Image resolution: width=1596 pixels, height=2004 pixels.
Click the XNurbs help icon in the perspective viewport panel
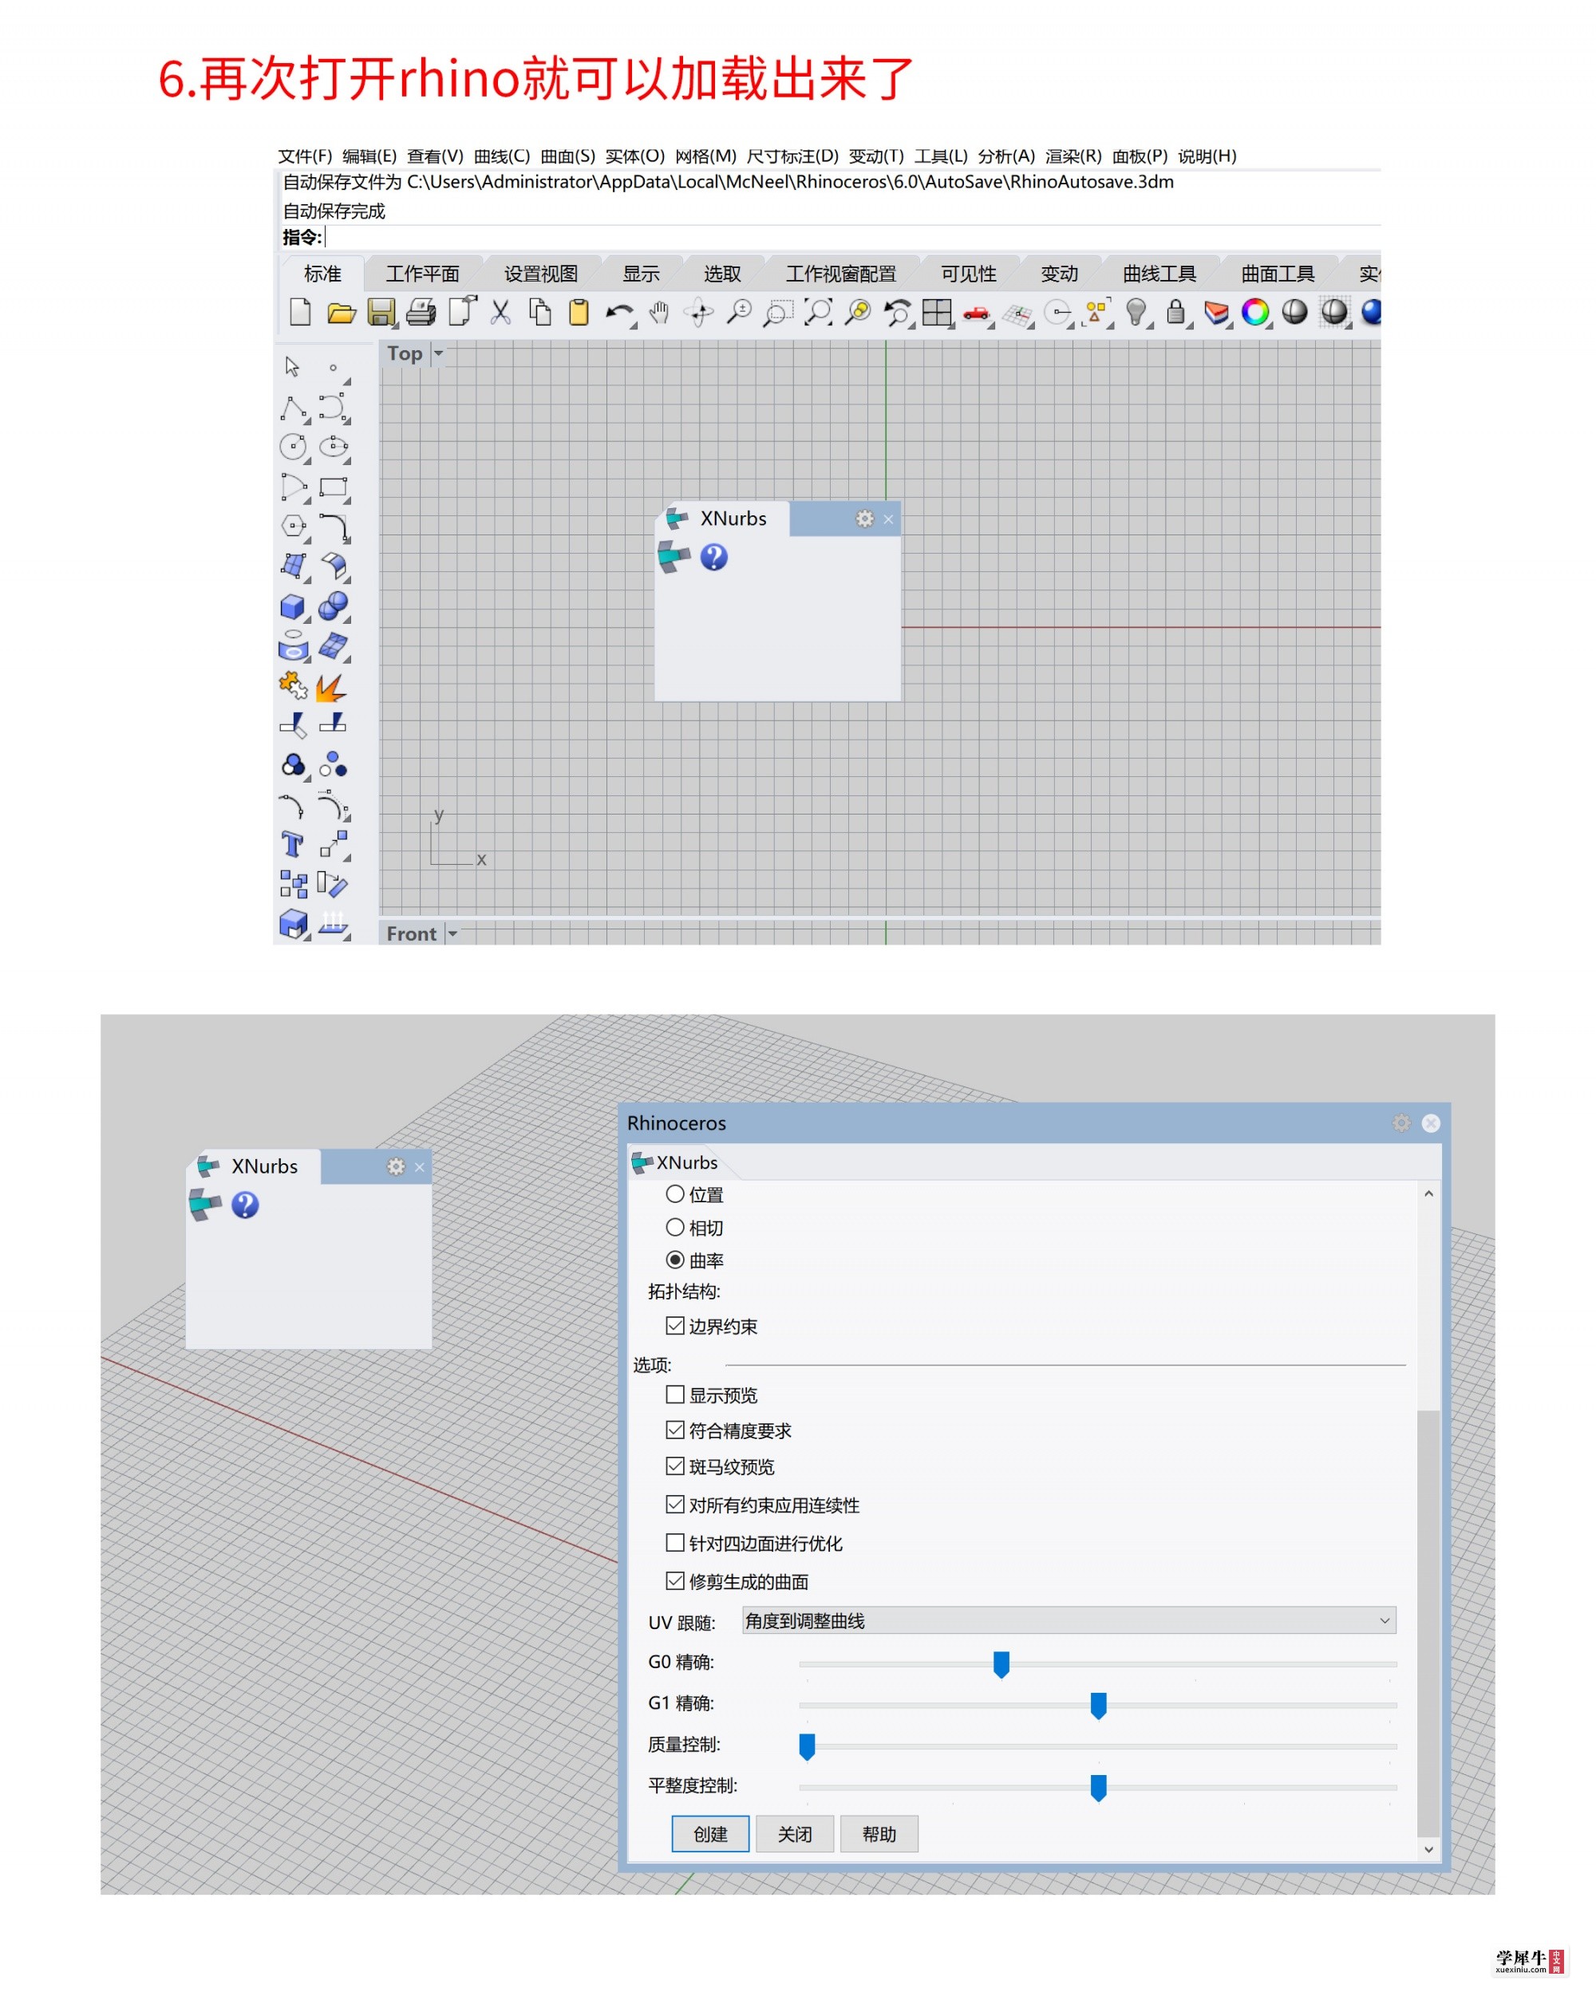coord(246,1205)
